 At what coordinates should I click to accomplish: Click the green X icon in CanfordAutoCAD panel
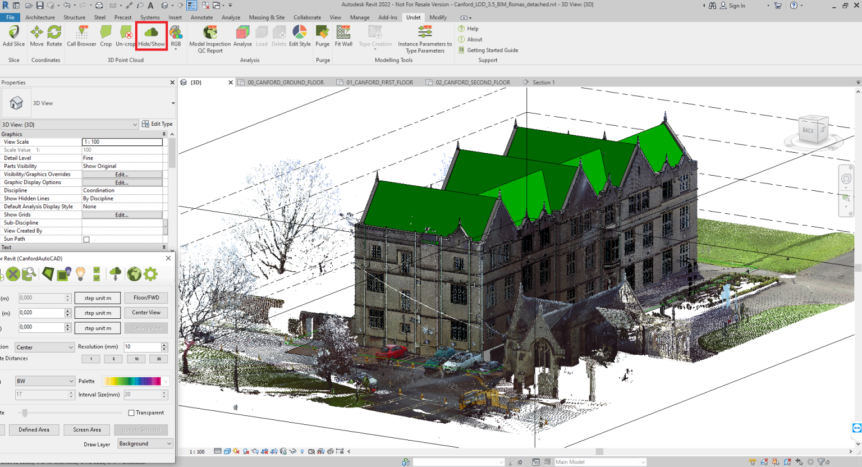[x=13, y=274]
